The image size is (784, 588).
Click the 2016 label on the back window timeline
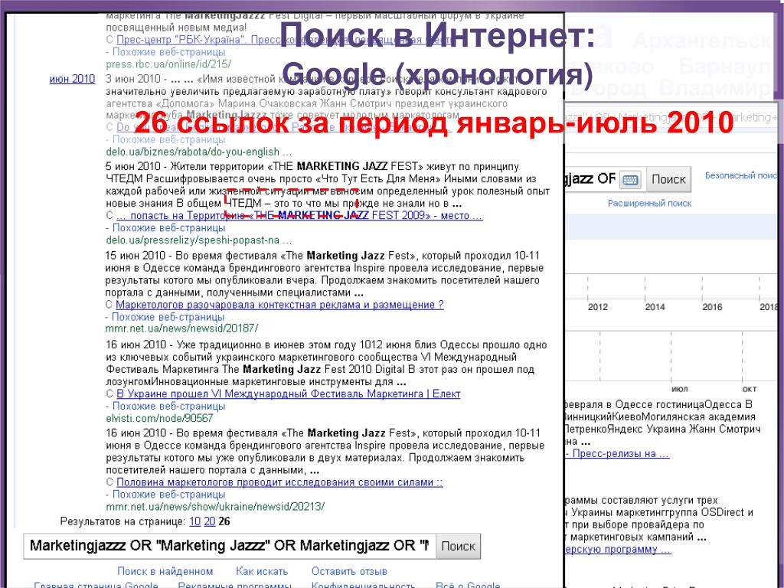click(712, 307)
